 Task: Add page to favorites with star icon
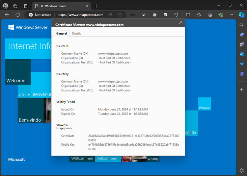120,15
